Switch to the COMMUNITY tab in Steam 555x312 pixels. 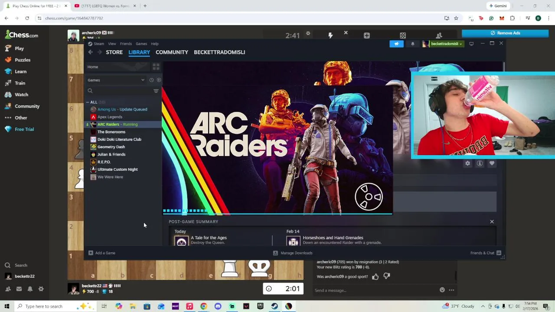[x=172, y=52]
